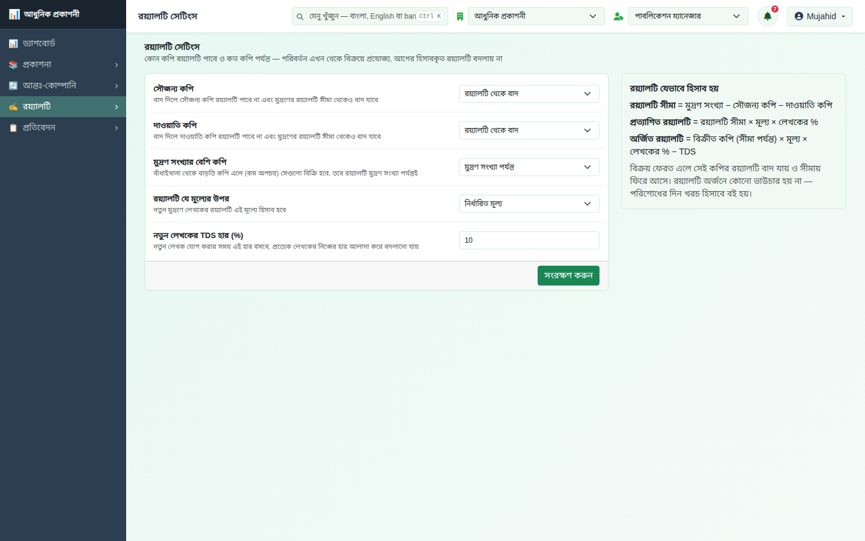Viewport: 865px width, 541px height.
Task: Open the মুদ্রণ সংখ্যার বেশি কপি dropdown
Action: pos(529,167)
